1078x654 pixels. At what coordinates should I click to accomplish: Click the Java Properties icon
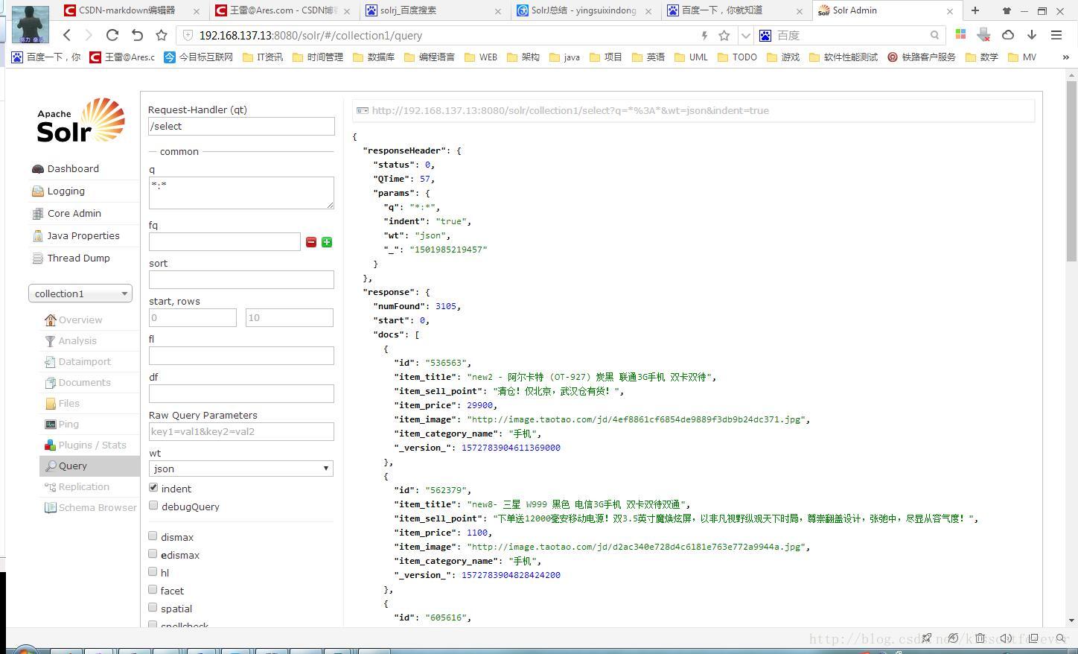pyautogui.click(x=38, y=236)
